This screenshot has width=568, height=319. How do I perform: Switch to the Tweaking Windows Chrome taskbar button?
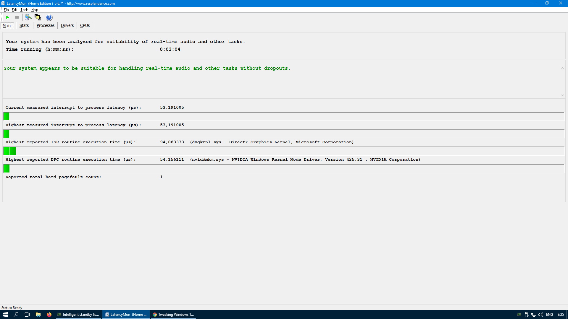pos(173,315)
